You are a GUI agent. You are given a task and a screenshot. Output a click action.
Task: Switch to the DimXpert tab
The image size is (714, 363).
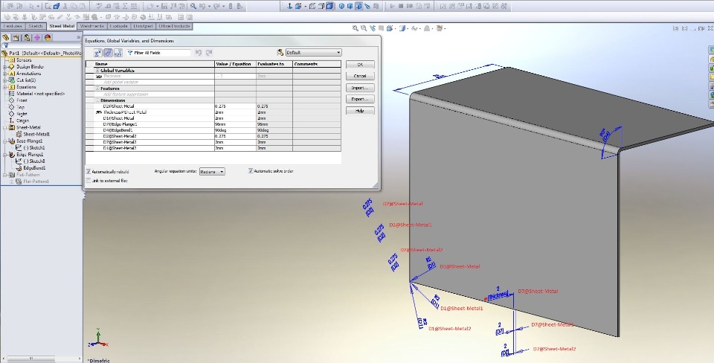(x=143, y=27)
